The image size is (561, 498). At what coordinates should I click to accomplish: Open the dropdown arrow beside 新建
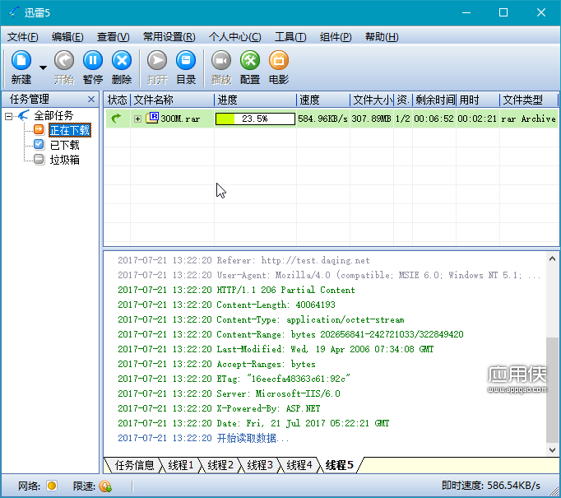click(x=43, y=67)
